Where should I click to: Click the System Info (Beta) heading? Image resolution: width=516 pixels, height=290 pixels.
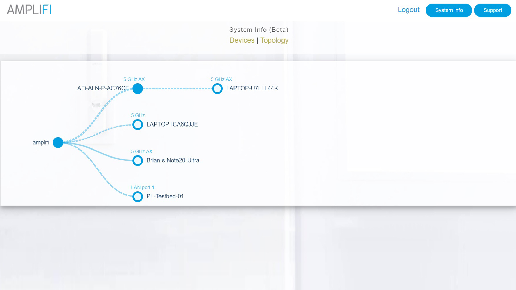coord(259,30)
